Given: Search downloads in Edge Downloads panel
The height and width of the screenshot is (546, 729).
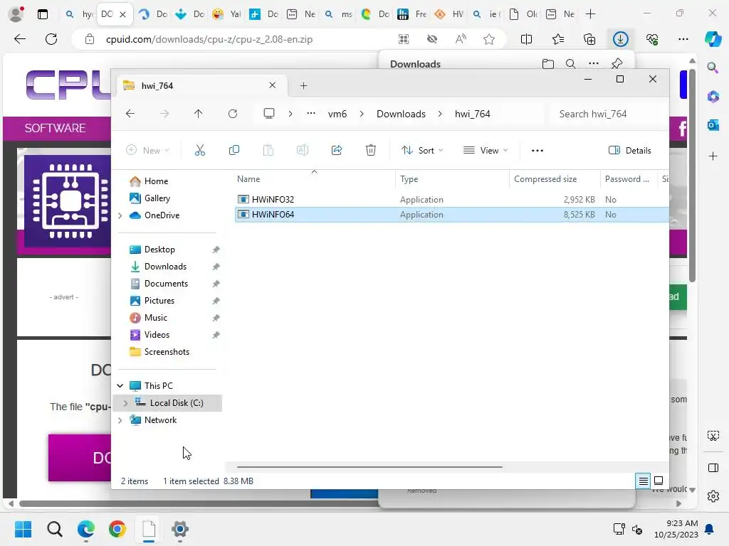Looking at the screenshot, I should 570,64.
